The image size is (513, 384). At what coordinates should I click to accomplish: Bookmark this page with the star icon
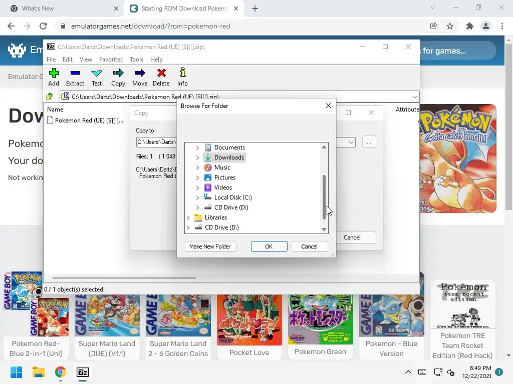(x=450, y=26)
